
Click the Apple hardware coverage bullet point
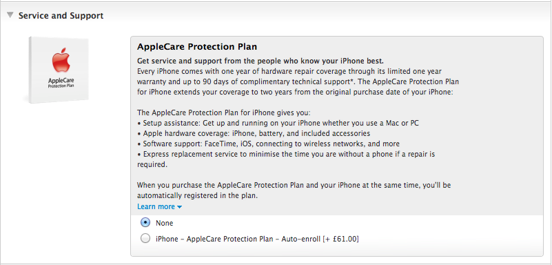pos(254,134)
